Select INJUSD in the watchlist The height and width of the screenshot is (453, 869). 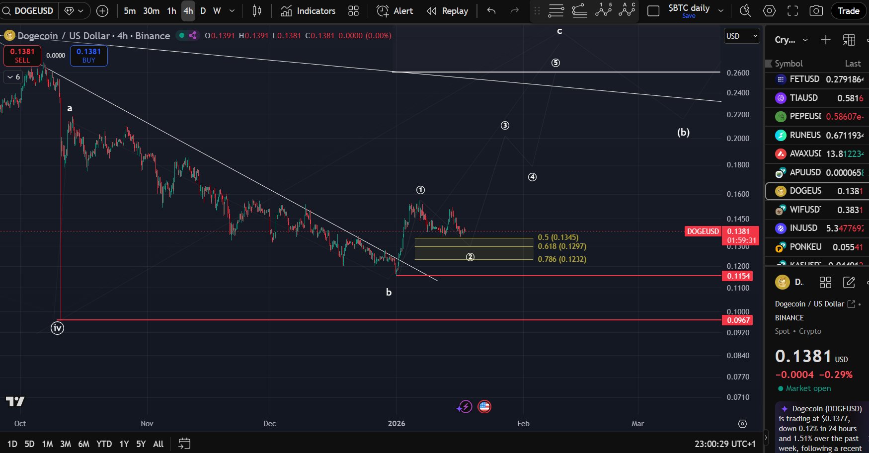[817, 228]
